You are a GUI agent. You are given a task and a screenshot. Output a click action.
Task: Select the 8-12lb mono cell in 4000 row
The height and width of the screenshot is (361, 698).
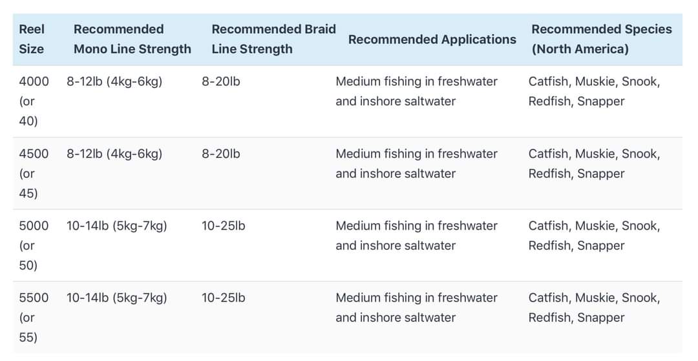[x=114, y=82]
